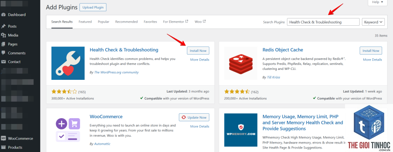Screen dimensions: 393x152
Task: Click the '35 items' count text
Action: 381,36
